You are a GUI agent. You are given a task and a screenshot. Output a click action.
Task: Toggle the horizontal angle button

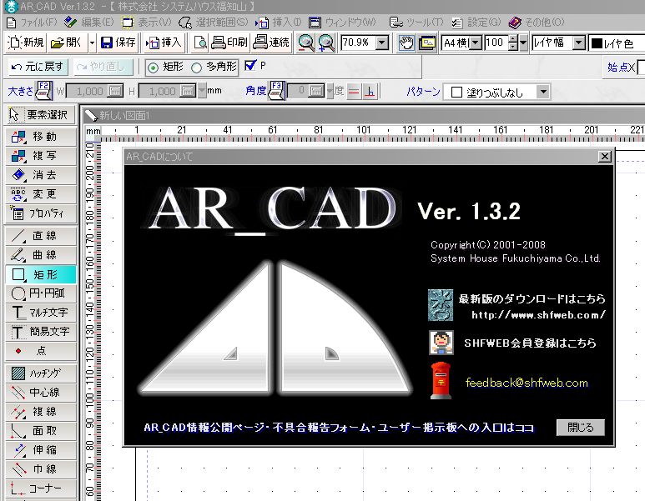354,91
